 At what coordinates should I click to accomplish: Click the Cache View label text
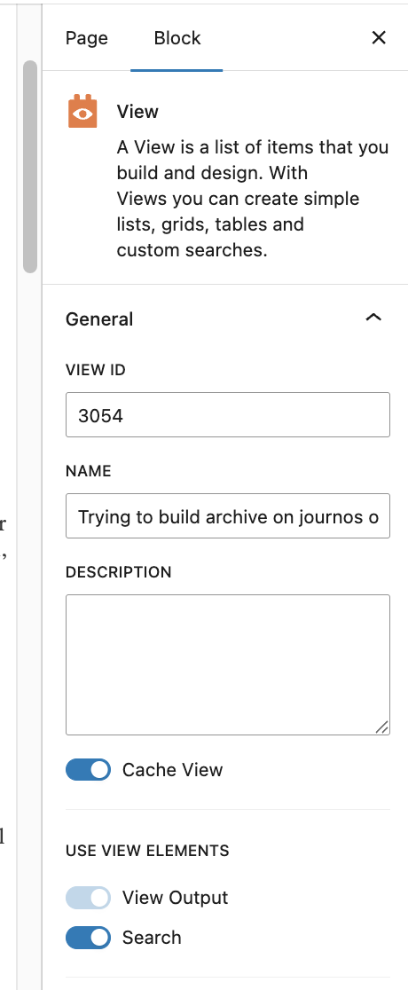(x=172, y=770)
